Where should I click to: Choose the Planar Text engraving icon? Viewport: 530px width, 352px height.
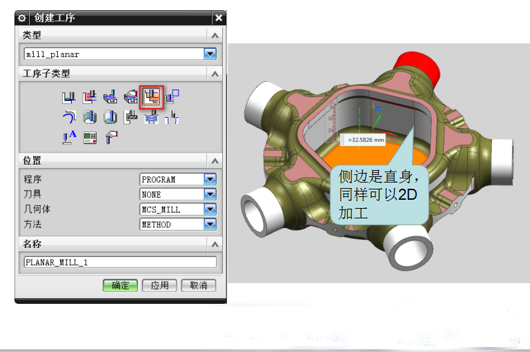coord(68,137)
